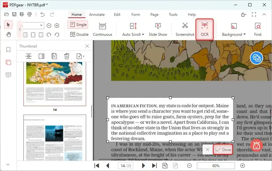Open the Tools tab
Image resolution: width=272 pixels, height=171 pixels.
(x=173, y=15)
